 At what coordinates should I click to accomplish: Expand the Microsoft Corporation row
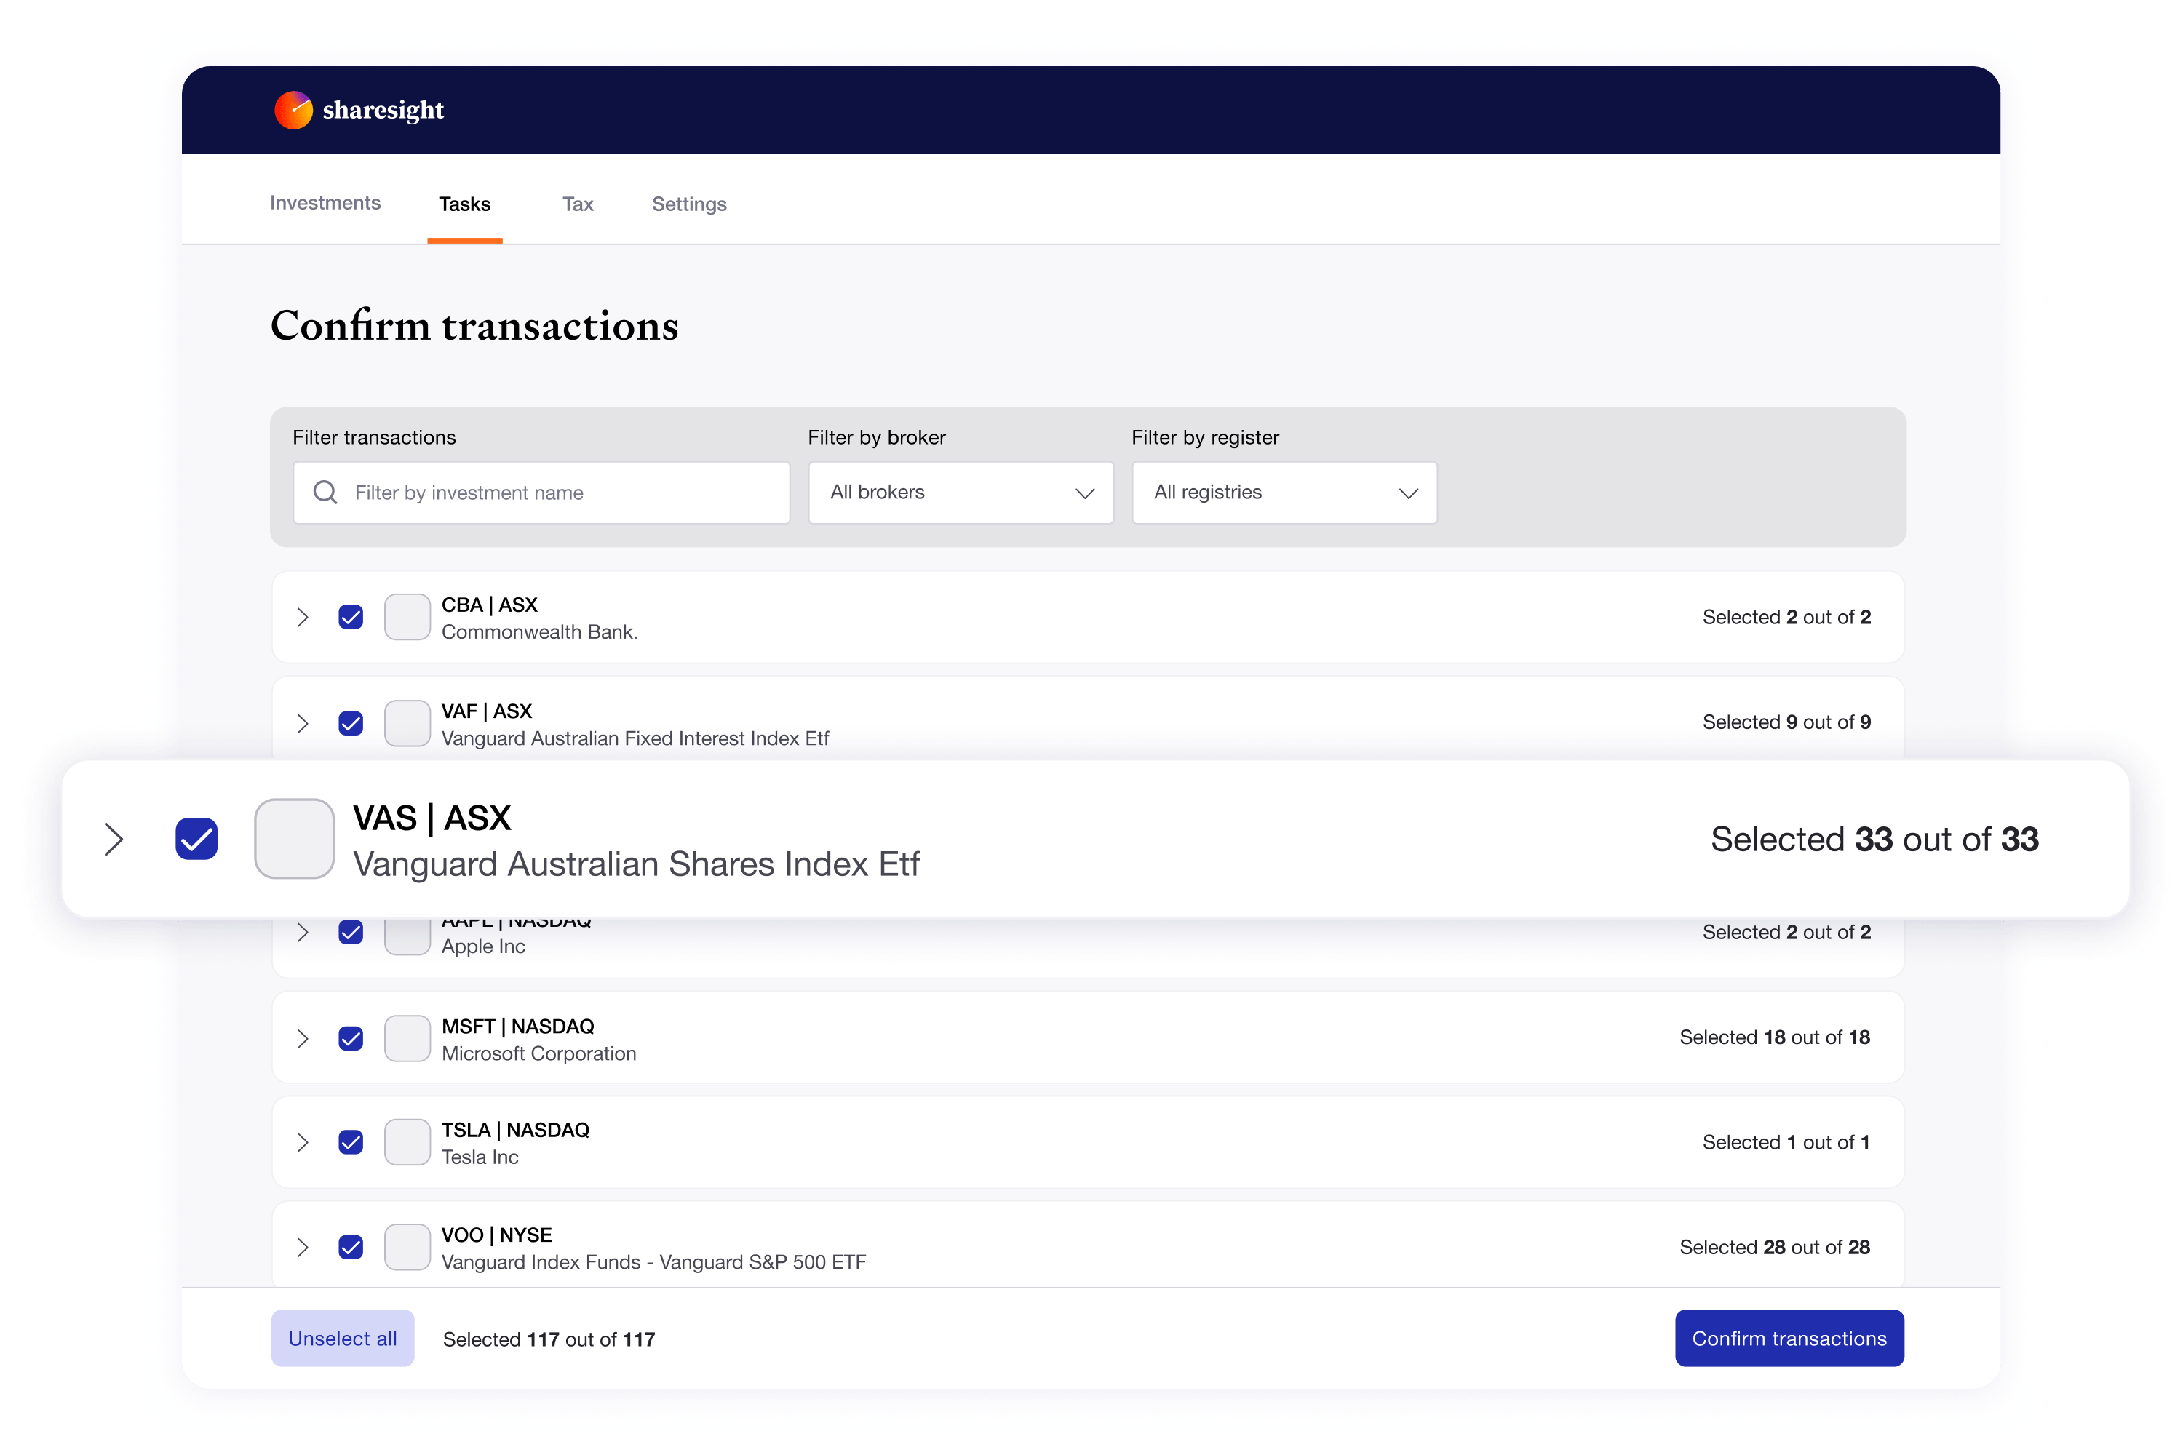pos(303,1038)
